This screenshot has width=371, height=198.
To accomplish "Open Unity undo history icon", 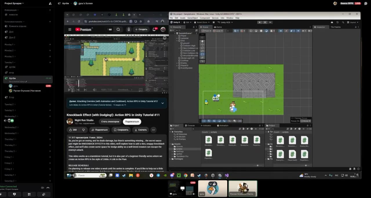I will (338, 22).
